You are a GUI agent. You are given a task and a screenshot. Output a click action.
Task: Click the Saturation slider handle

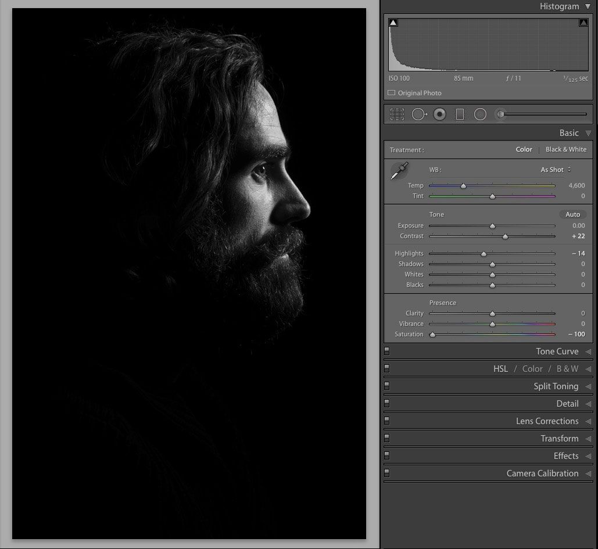point(432,335)
